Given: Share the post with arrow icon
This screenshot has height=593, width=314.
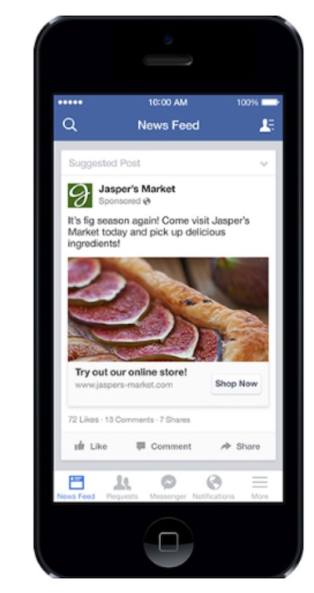Looking at the screenshot, I should [x=240, y=446].
